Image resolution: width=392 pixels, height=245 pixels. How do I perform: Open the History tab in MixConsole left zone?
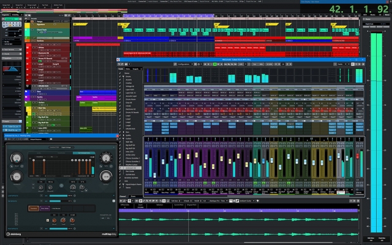tap(128, 69)
